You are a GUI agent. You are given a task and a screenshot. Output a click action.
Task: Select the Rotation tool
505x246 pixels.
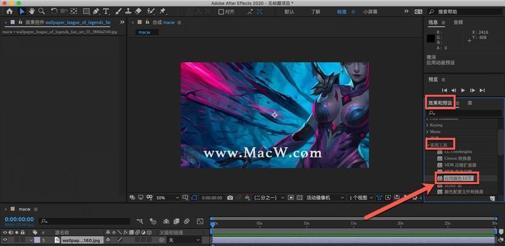pyautogui.click(x=54, y=11)
